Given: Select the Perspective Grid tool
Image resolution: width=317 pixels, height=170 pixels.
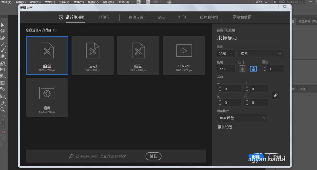Looking at the screenshot, I should (x=3, y=76).
